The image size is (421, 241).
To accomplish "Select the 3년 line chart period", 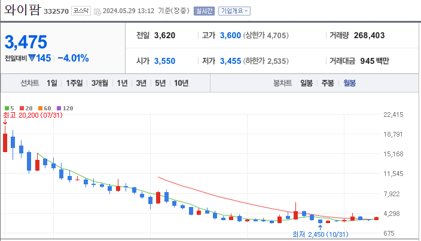I will click(141, 84).
